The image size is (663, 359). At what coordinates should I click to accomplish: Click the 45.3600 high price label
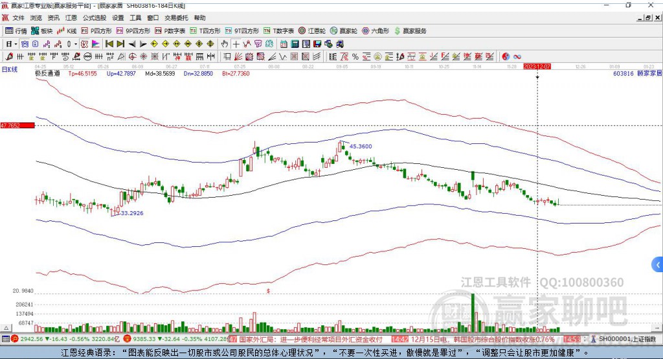[x=361, y=146]
